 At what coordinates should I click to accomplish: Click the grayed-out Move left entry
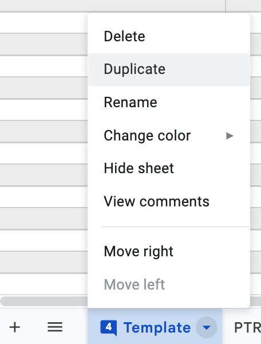coord(169,284)
